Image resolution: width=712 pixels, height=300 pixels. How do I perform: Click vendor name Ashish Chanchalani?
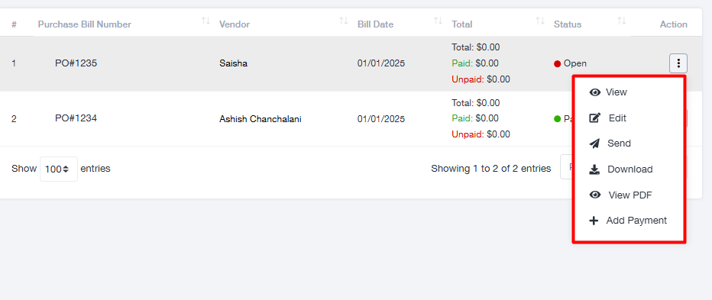(x=261, y=119)
